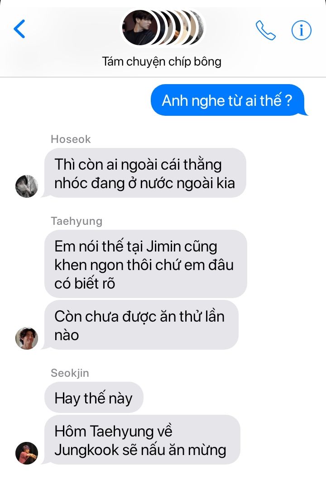This screenshot has height=479, width=326.
Task: Tap the empty chat area beside the Hay thế này bubble
Action: pyautogui.click(x=232, y=398)
